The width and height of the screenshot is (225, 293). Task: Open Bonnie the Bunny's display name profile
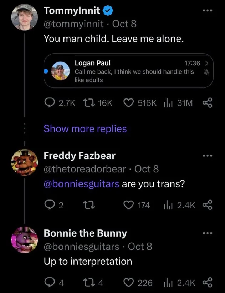(x=85, y=233)
